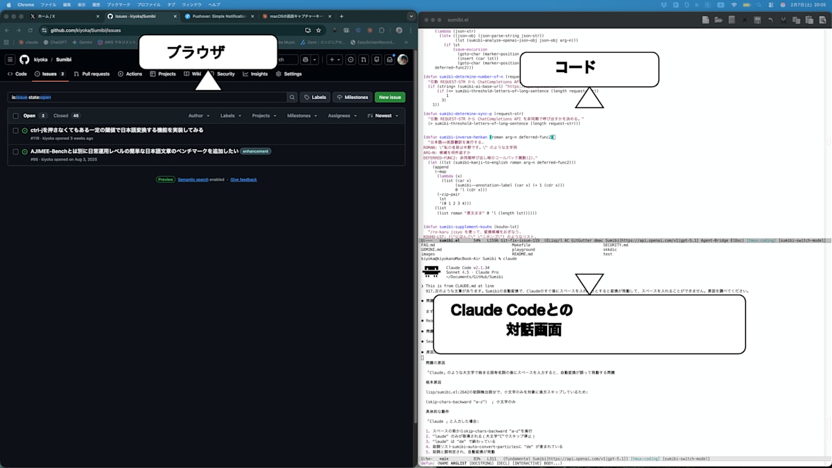
Task: Click the Labels button next to the search
Action: [315, 97]
